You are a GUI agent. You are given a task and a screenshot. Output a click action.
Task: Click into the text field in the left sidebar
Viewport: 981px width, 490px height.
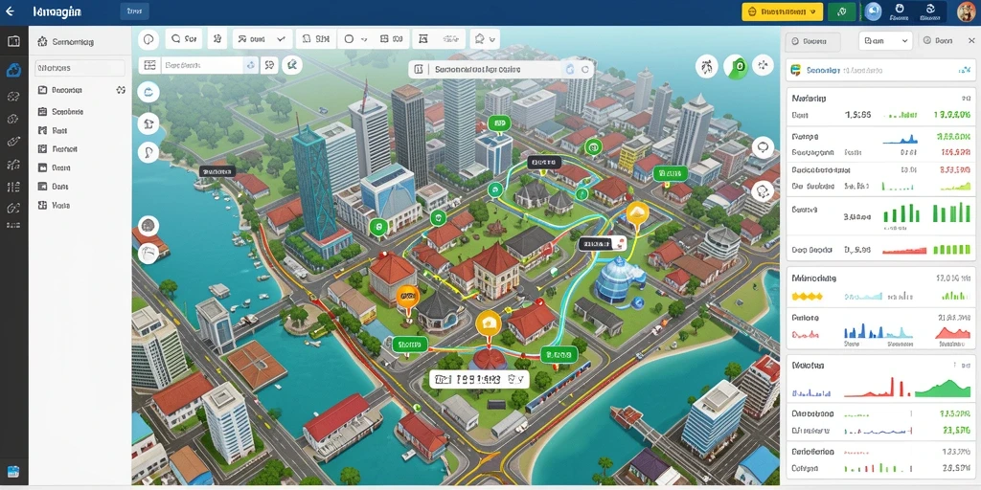pyautogui.click(x=80, y=68)
